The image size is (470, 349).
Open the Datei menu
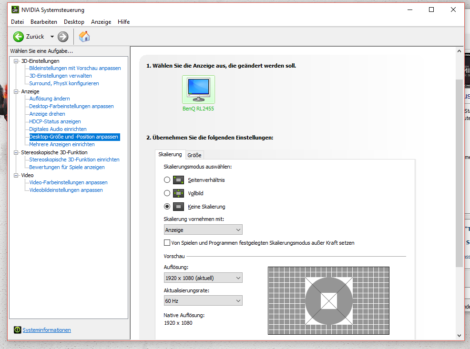[17, 22]
